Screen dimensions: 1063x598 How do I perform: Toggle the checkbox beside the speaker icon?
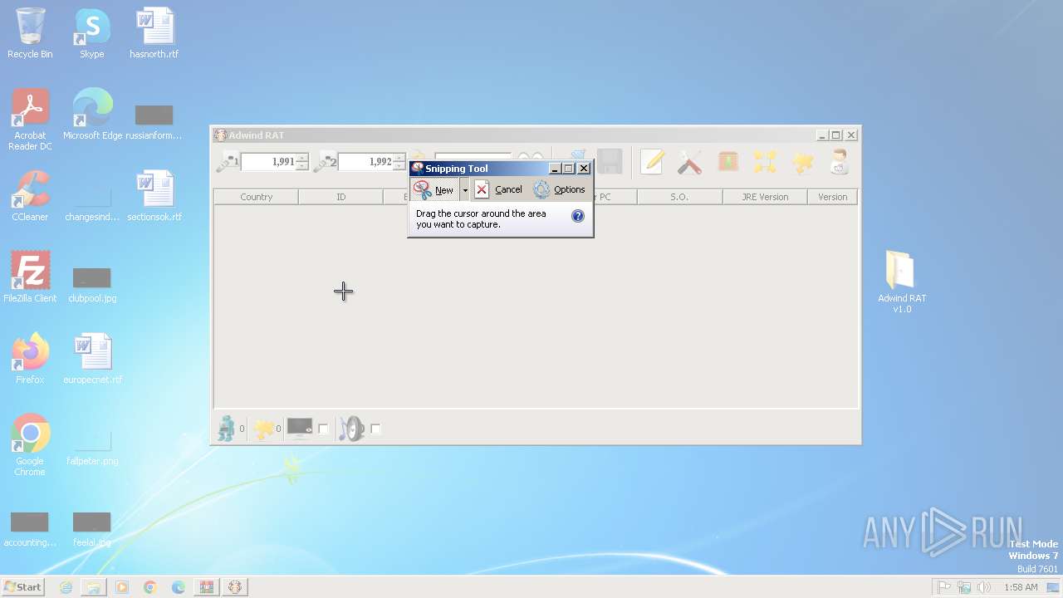(375, 429)
